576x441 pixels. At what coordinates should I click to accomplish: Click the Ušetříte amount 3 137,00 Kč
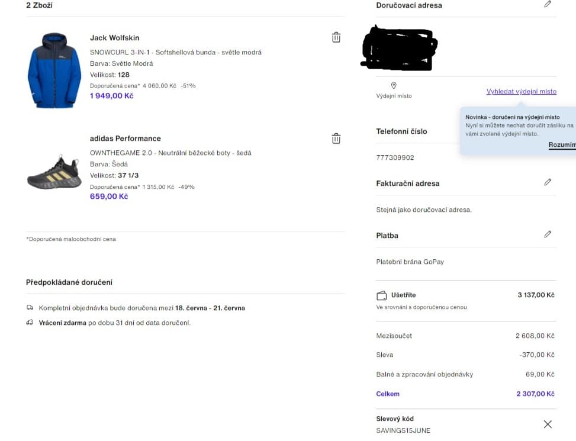[x=536, y=295]
